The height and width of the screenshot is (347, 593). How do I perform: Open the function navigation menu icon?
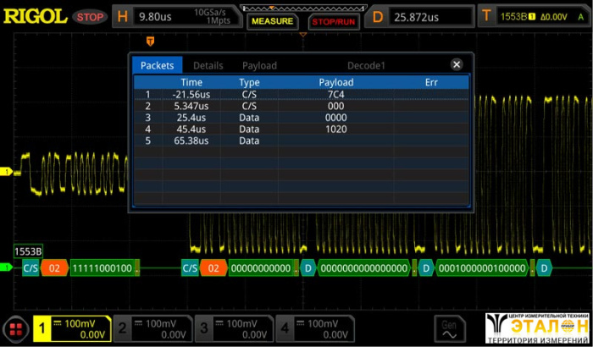point(15,328)
